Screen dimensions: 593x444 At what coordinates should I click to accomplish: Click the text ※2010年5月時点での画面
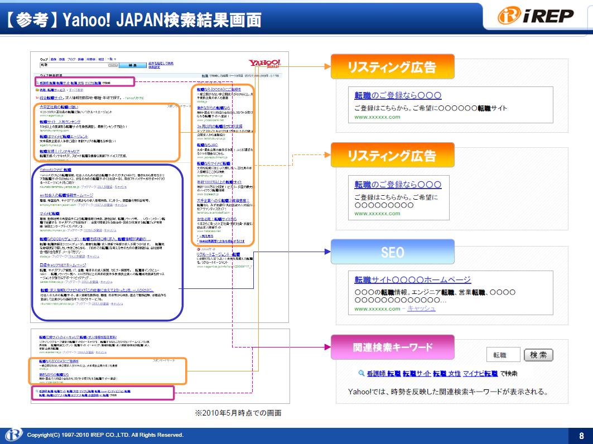(238, 413)
